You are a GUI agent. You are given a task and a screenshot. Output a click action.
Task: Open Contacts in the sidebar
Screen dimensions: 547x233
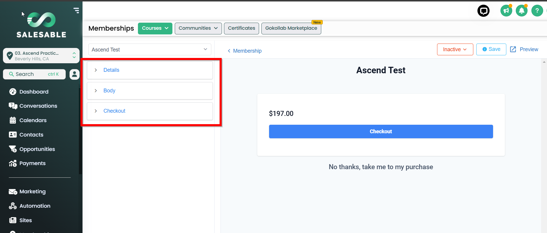[x=26, y=135]
